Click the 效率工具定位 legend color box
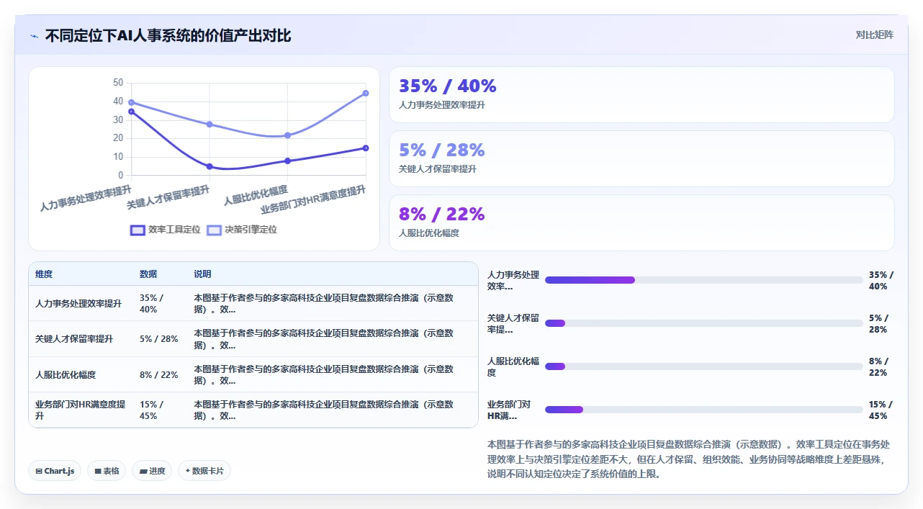Viewport: 923px width, 509px height. point(138,230)
